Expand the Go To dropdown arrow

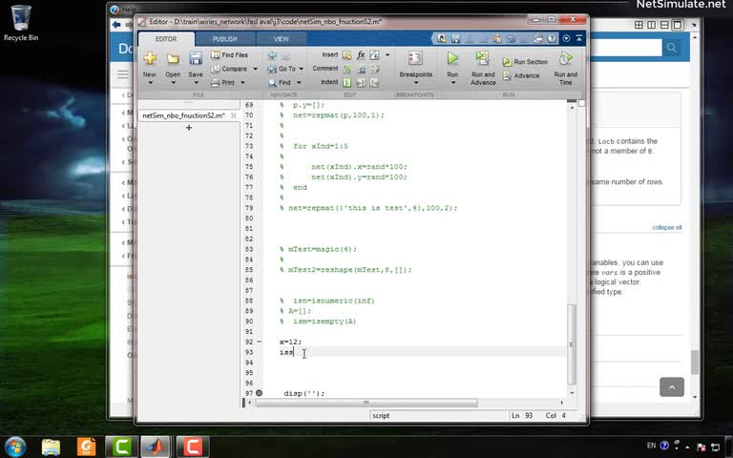tap(301, 69)
